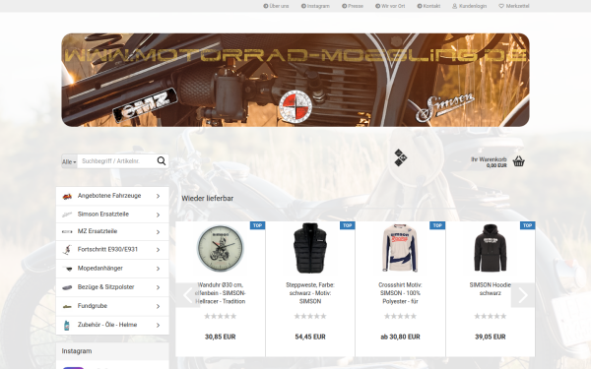Expand Fundgrube chevron
The width and height of the screenshot is (591, 369).
pos(158,306)
